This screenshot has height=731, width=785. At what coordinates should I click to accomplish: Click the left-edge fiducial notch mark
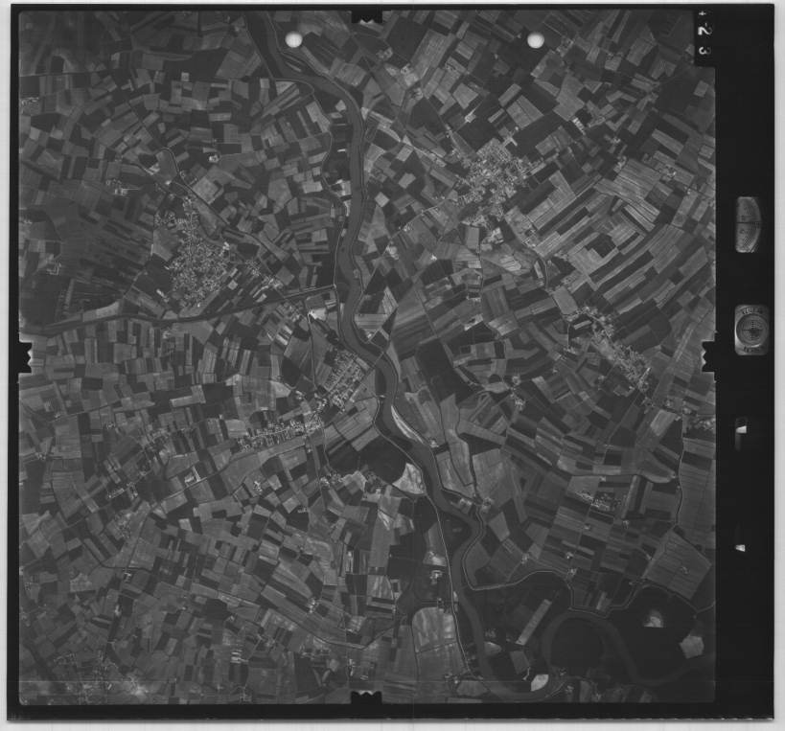click(x=25, y=356)
